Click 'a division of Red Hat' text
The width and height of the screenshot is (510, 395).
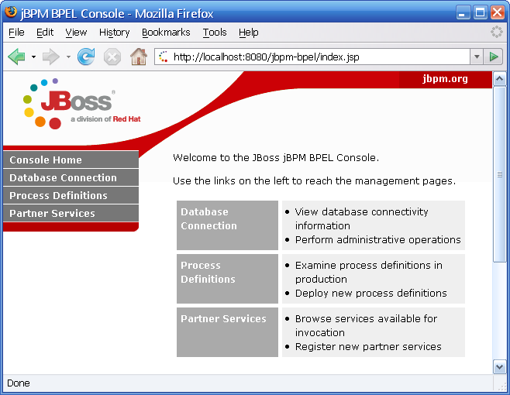[x=105, y=119]
